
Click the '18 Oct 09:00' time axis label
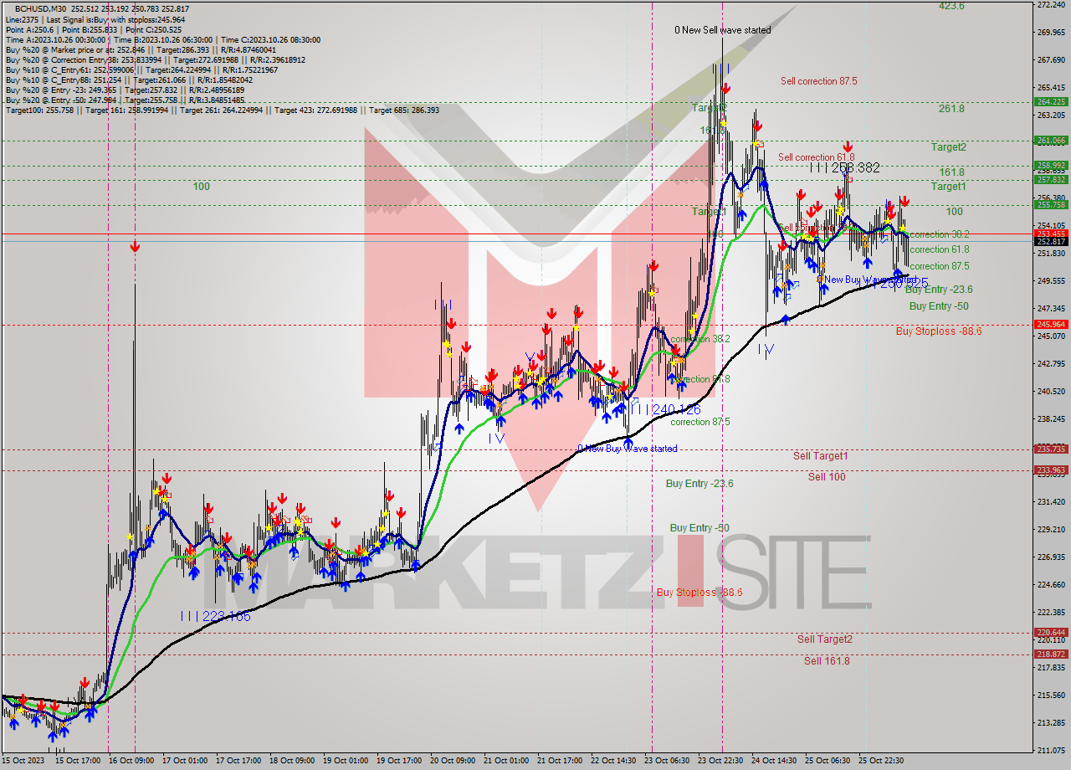(x=291, y=761)
